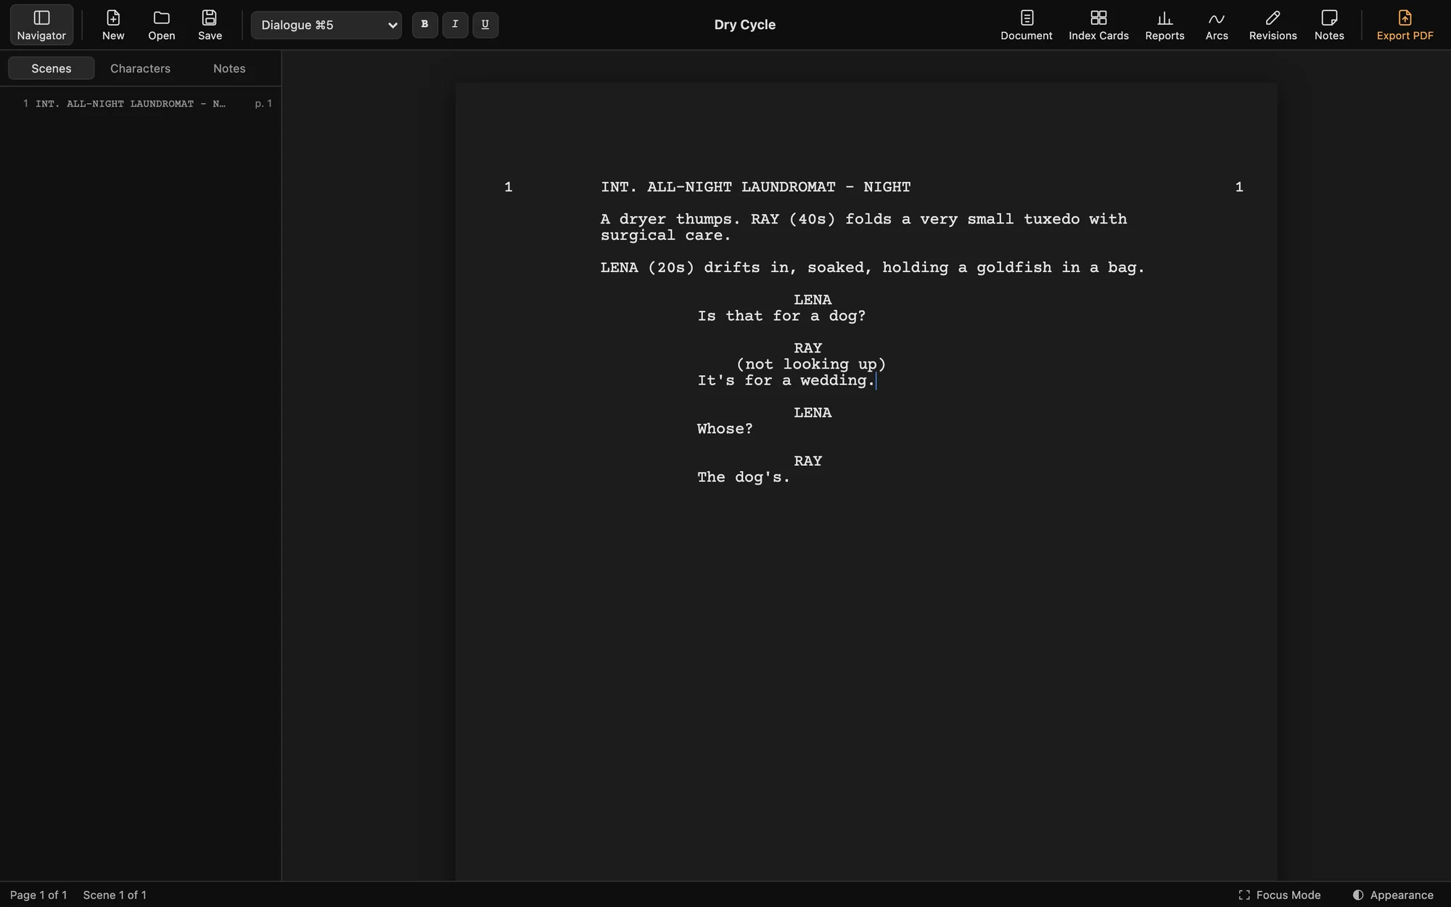The width and height of the screenshot is (1451, 907).
Task: Click the action line about LENA drifting in
Action: pyautogui.click(x=872, y=268)
